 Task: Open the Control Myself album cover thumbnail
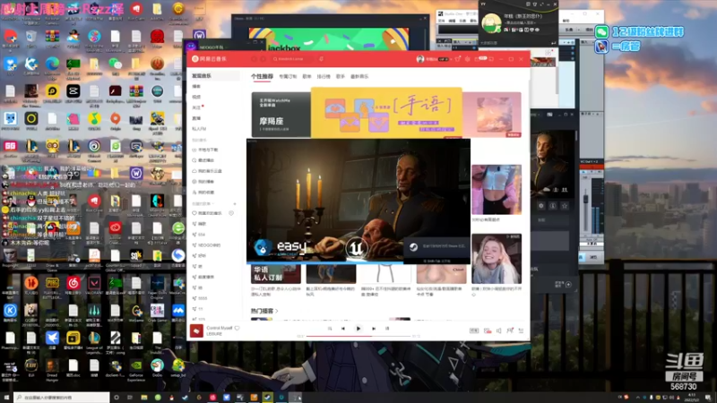coord(196,330)
